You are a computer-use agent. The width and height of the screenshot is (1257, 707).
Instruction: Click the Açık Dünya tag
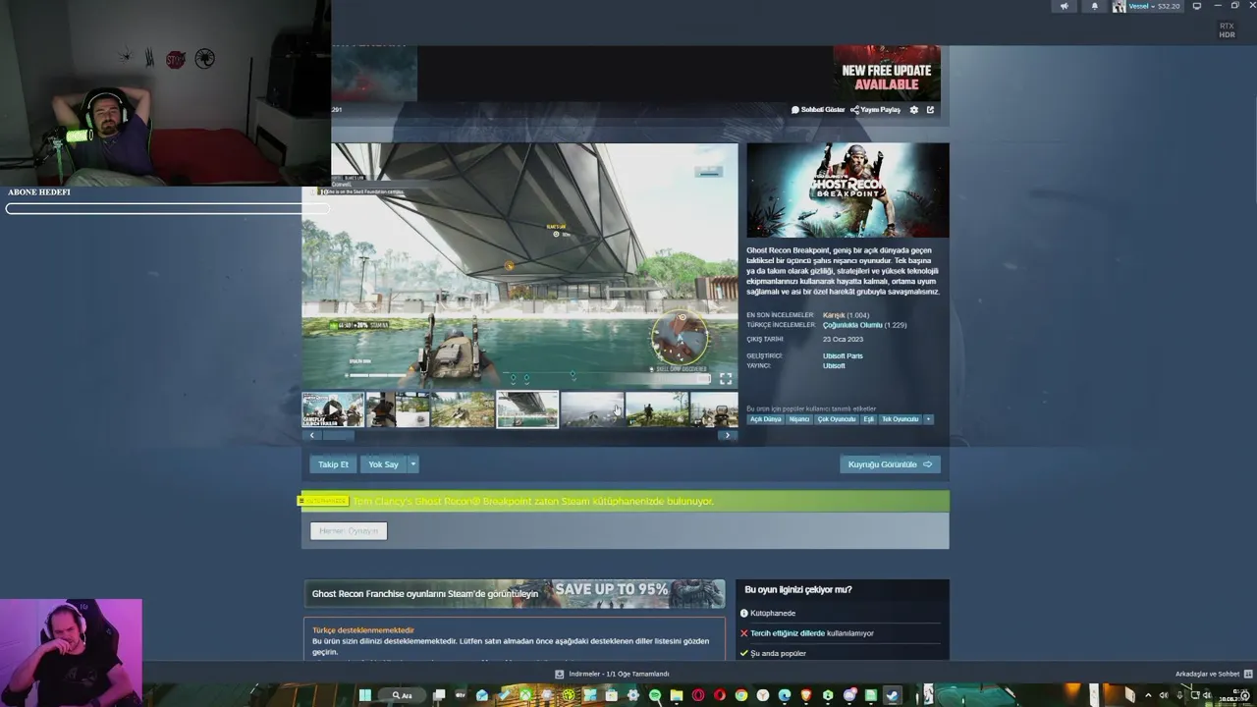tap(766, 419)
